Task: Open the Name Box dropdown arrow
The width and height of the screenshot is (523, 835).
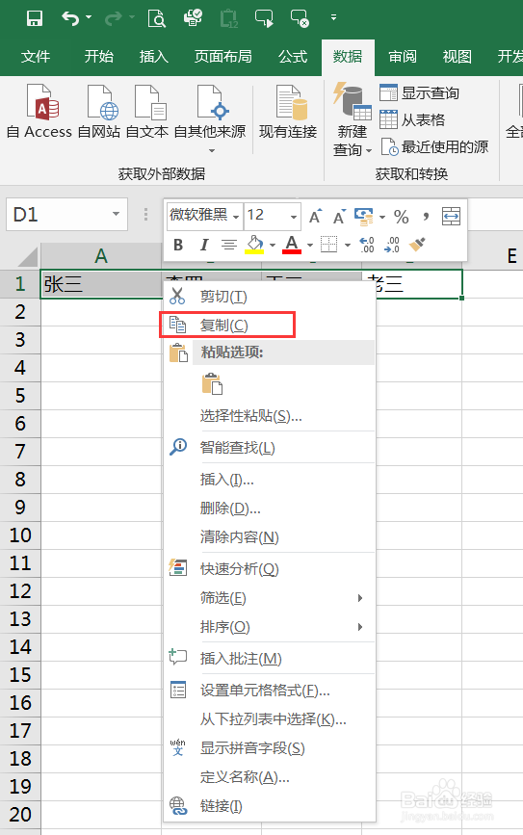Action: [x=116, y=214]
